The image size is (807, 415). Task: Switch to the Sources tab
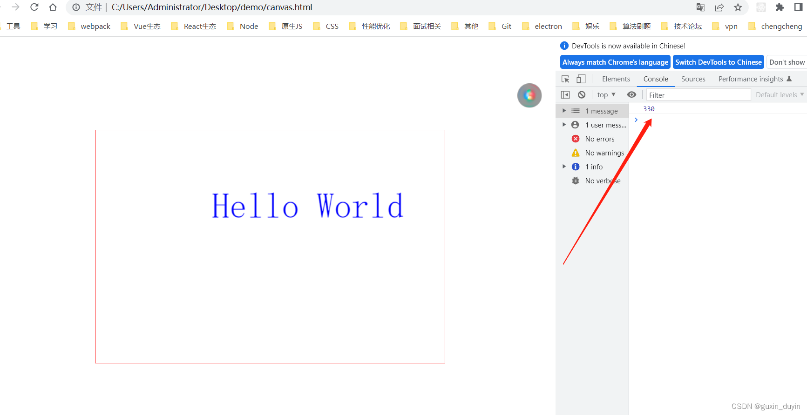[693, 79]
